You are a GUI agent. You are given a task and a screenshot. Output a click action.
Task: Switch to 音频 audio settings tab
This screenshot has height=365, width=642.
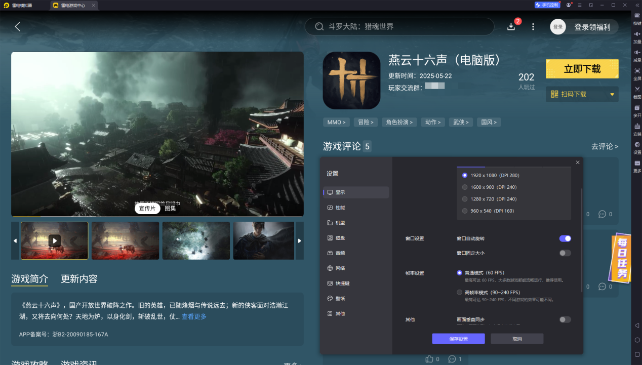pos(356,253)
